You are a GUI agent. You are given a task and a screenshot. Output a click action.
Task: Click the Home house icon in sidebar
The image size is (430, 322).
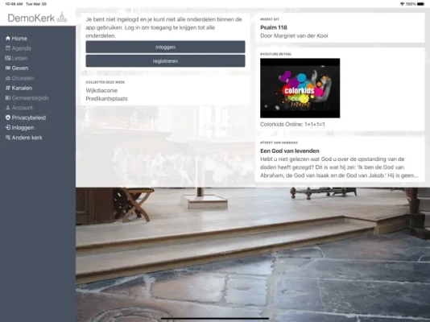coord(8,39)
